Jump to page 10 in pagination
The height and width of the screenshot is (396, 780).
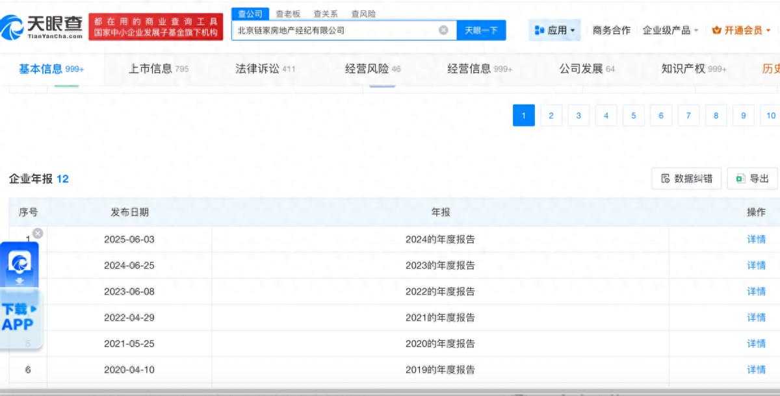pyautogui.click(x=770, y=116)
